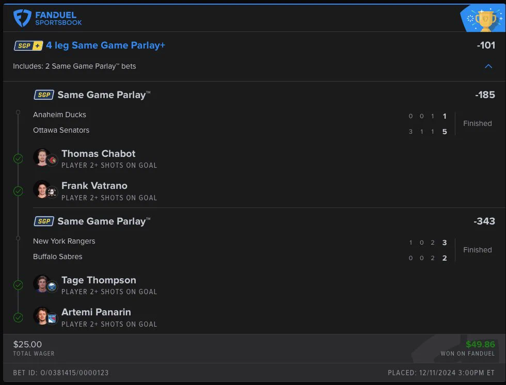Click the SGP+ badge icon

tap(28, 45)
